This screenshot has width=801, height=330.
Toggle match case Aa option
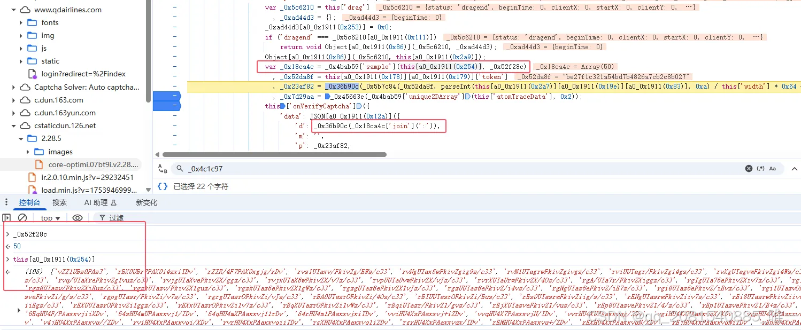click(773, 169)
